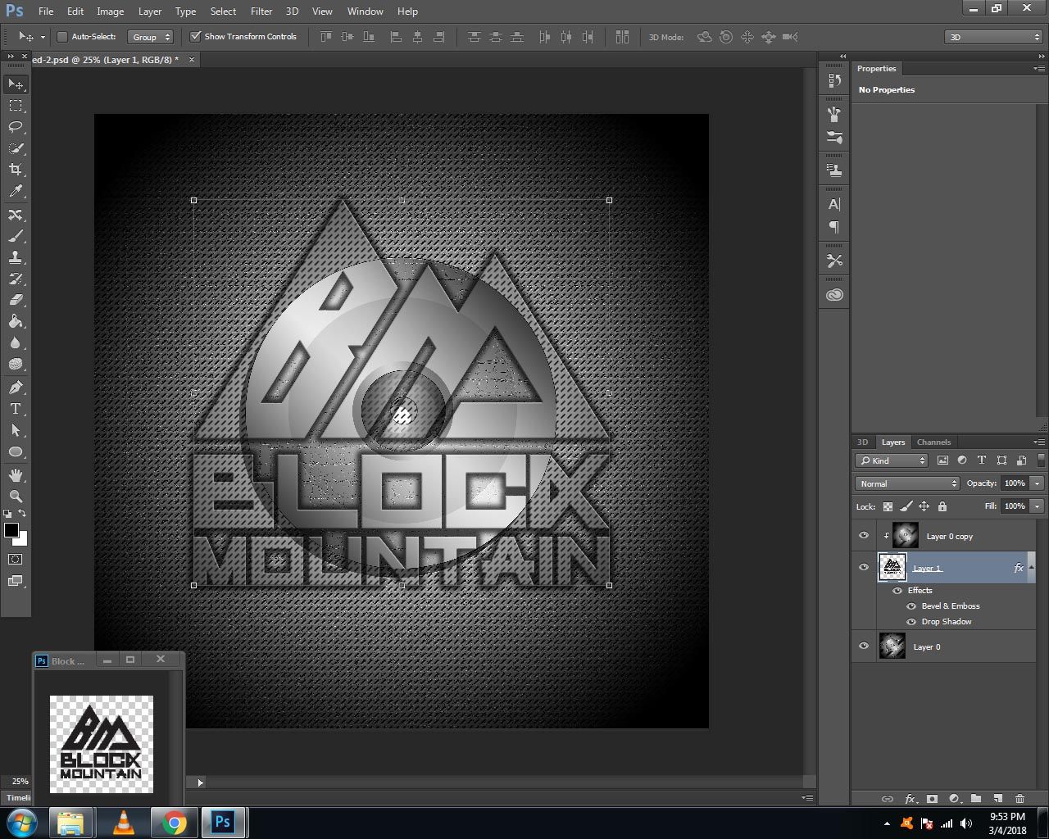1049x839 pixels.
Task: Open Chrome from the taskbar
Action: click(174, 823)
